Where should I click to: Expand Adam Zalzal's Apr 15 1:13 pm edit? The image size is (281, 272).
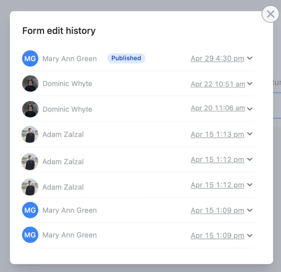pos(250,134)
